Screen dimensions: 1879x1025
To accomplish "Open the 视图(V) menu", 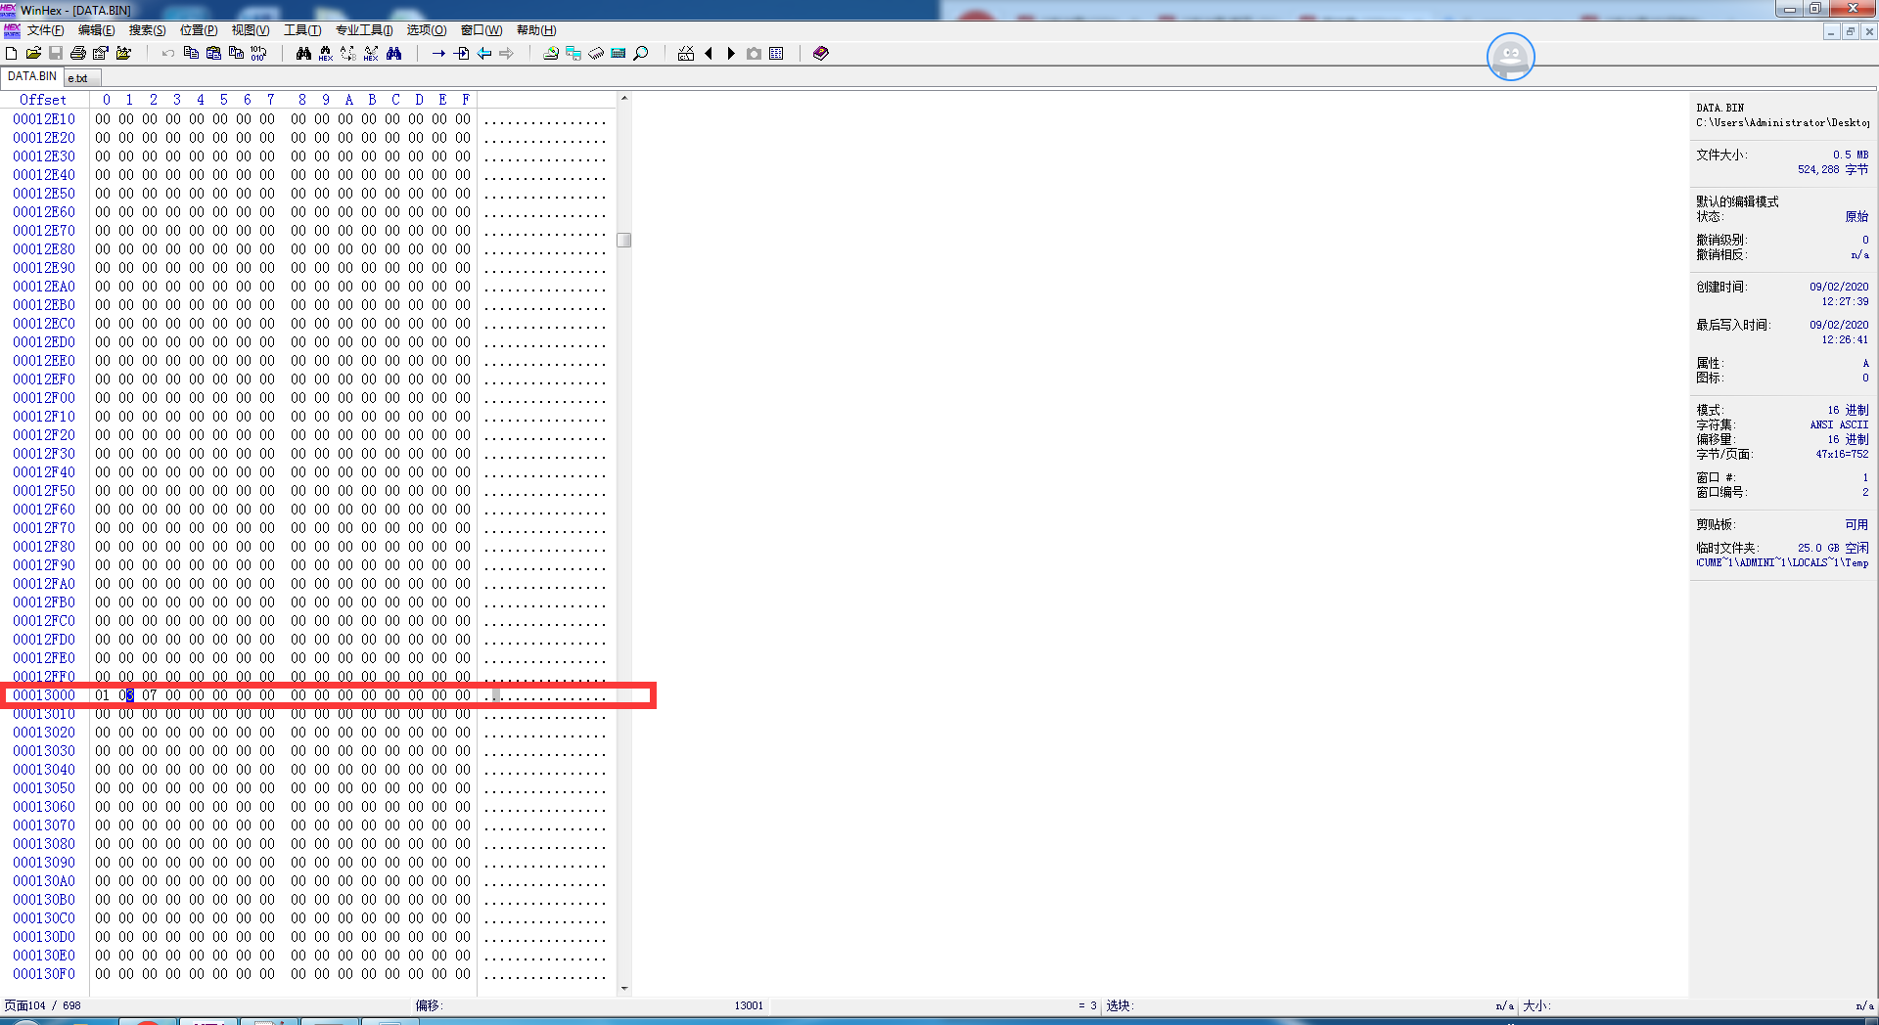I will [x=251, y=30].
